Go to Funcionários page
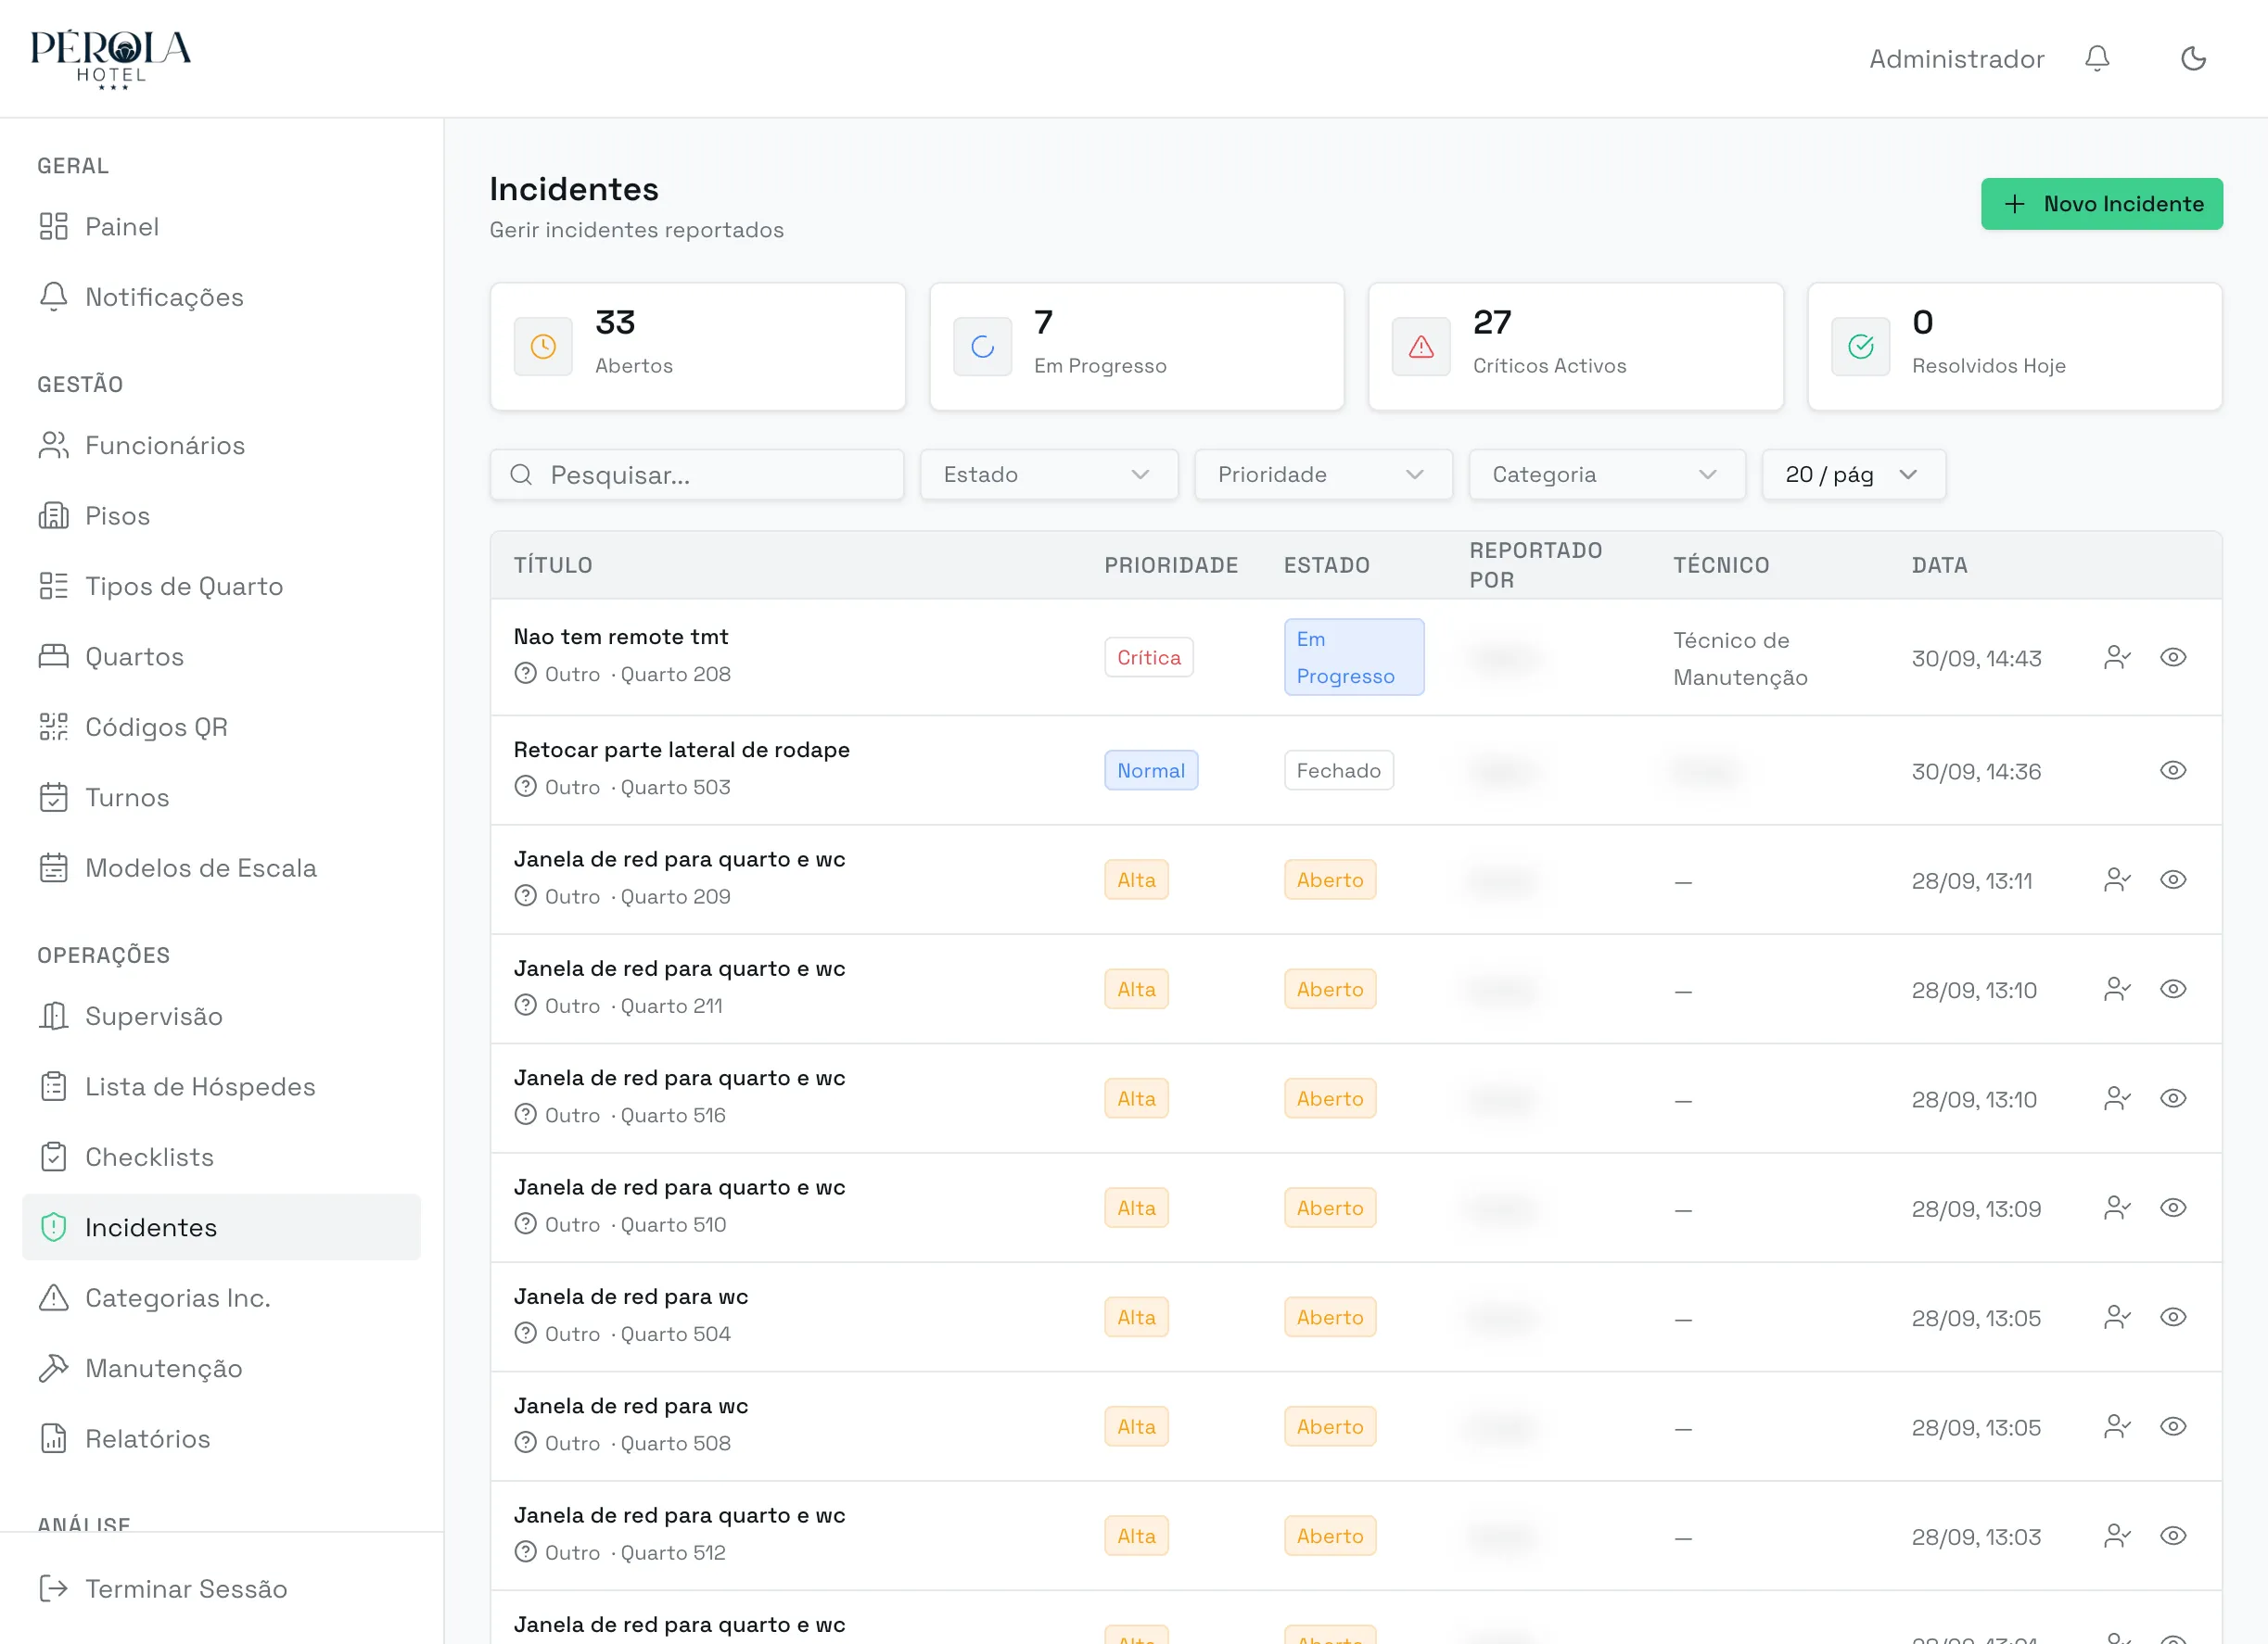Image resolution: width=2268 pixels, height=1644 pixels. [x=221, y=445]
